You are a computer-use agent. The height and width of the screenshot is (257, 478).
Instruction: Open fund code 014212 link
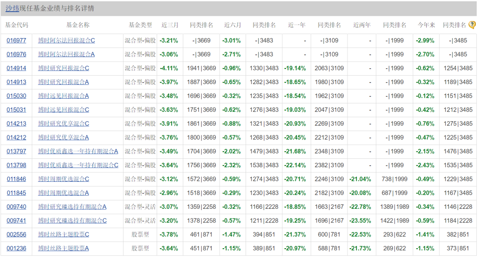(16, 138)
